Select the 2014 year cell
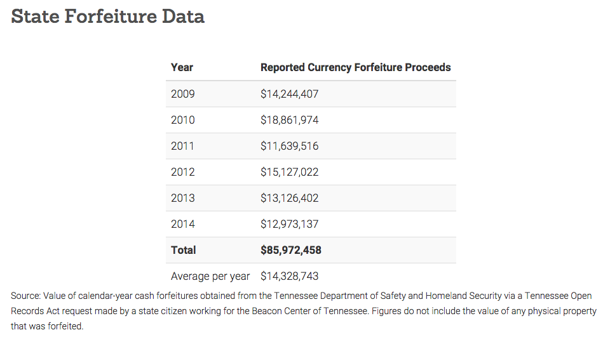 tap(182, 224)
